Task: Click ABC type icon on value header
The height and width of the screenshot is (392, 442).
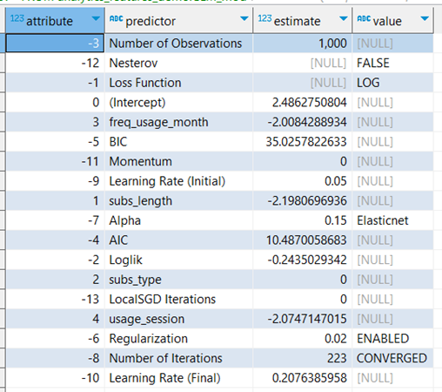Action: point(364,18)
